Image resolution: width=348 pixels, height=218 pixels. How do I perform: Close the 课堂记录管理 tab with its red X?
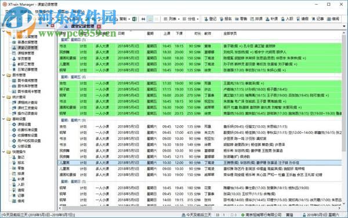tap(99, 27)
